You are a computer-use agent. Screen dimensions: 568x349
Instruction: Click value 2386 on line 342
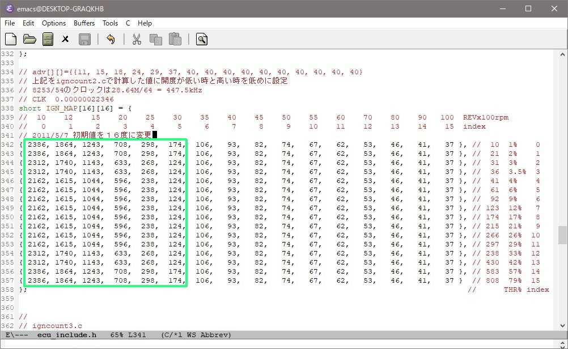37,144
